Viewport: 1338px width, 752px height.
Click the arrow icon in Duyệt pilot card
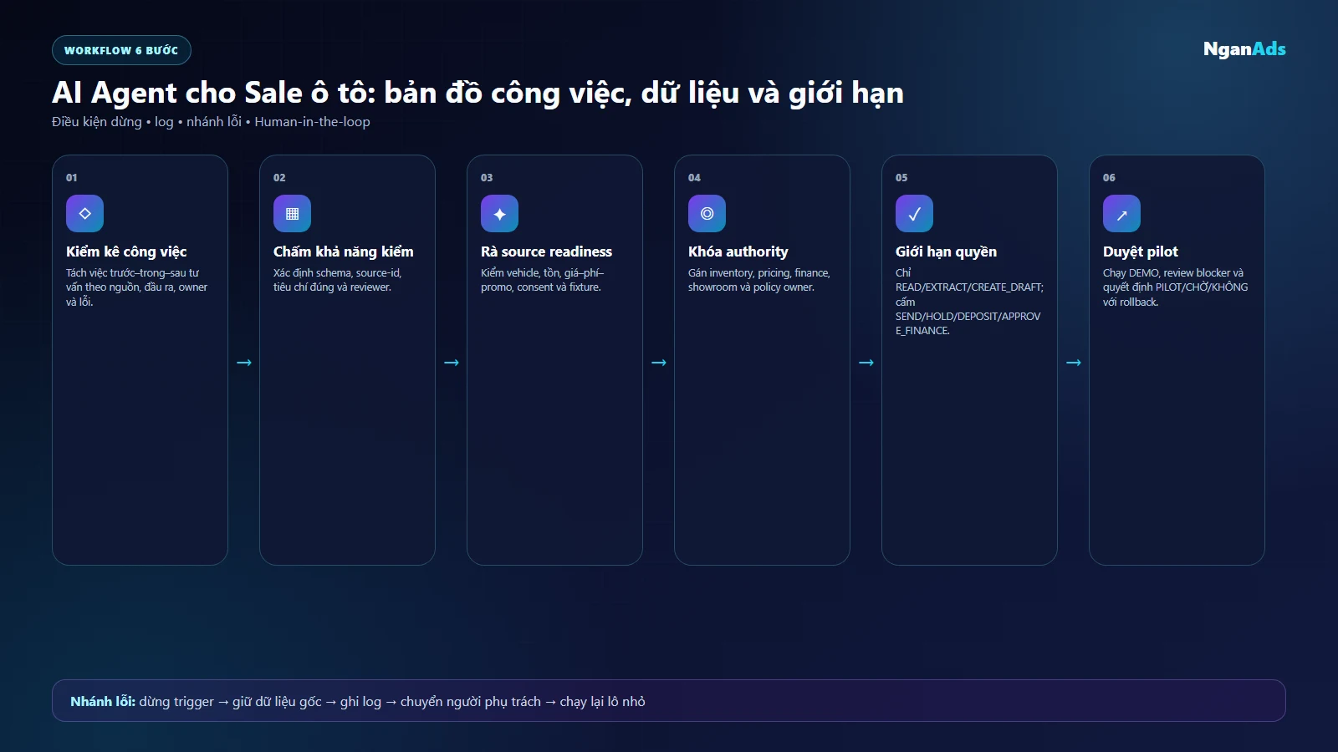1121,213
